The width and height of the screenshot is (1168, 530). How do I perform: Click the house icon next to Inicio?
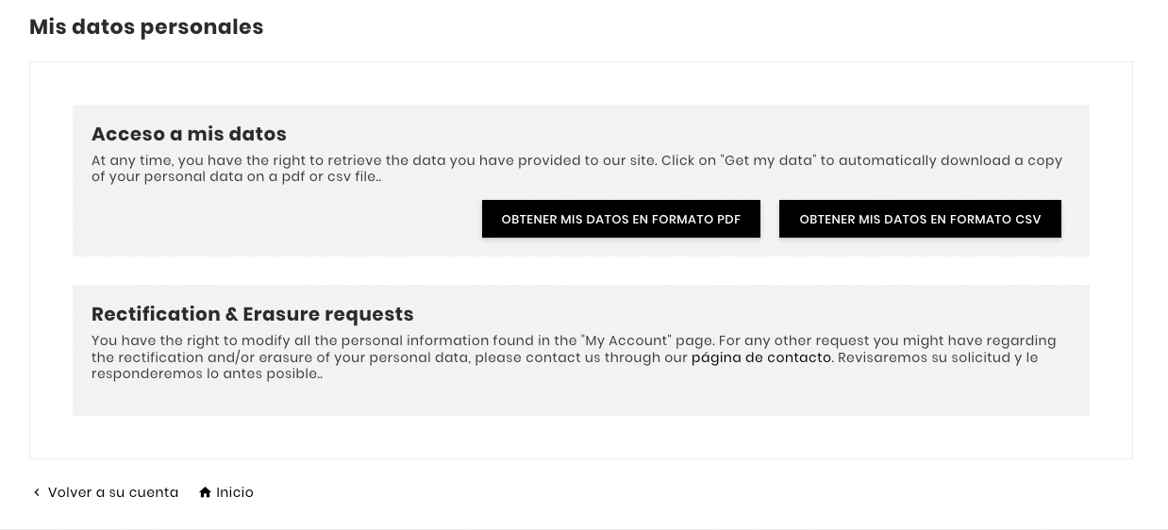pos(205,492)
